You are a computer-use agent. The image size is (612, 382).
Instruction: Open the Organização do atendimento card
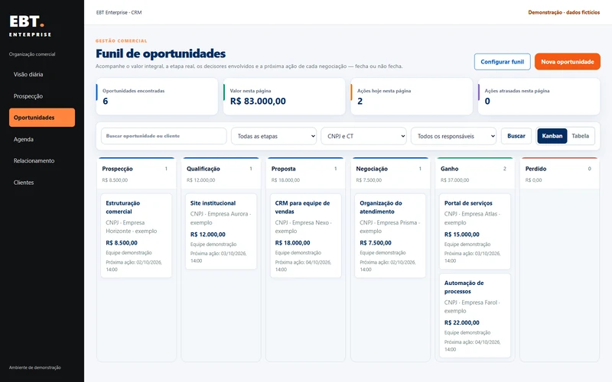pyautogui.click(x=390, y=235)
